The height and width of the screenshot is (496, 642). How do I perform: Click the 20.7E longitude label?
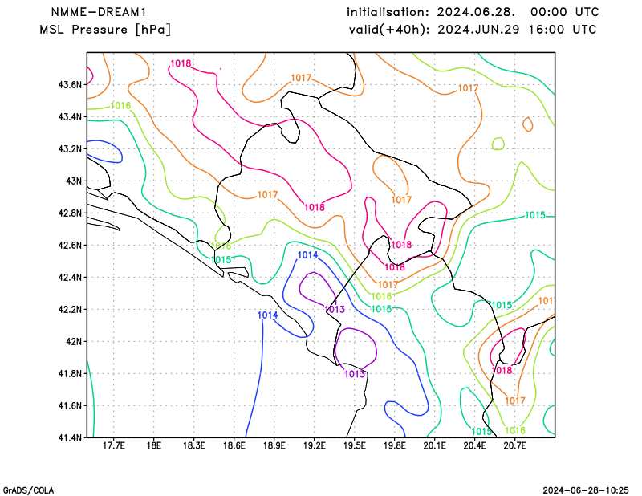514,445
